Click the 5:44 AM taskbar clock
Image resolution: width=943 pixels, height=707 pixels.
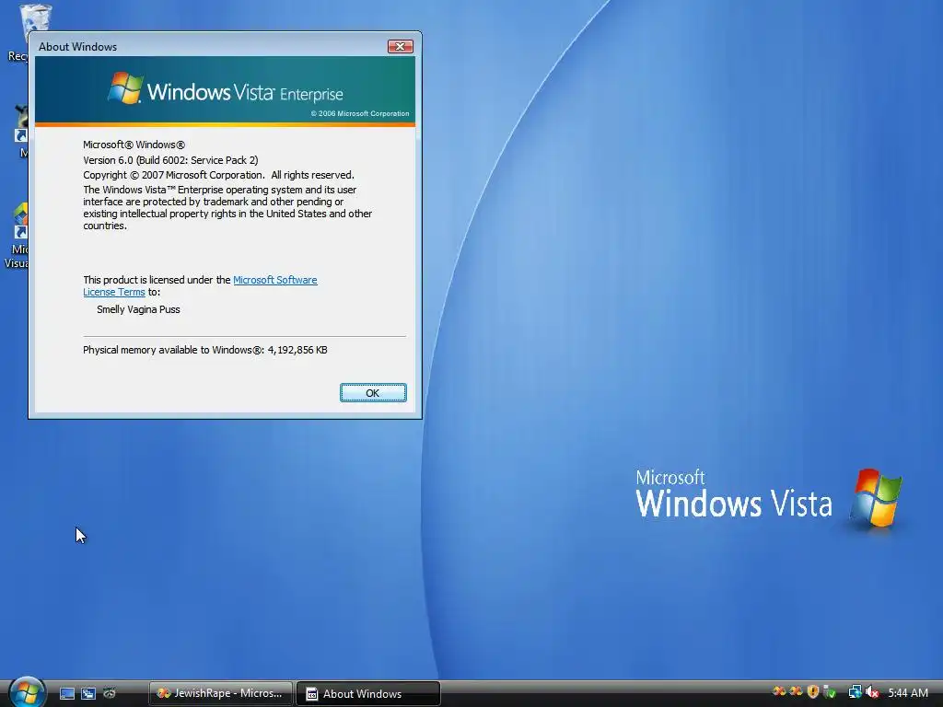[907, 692]
